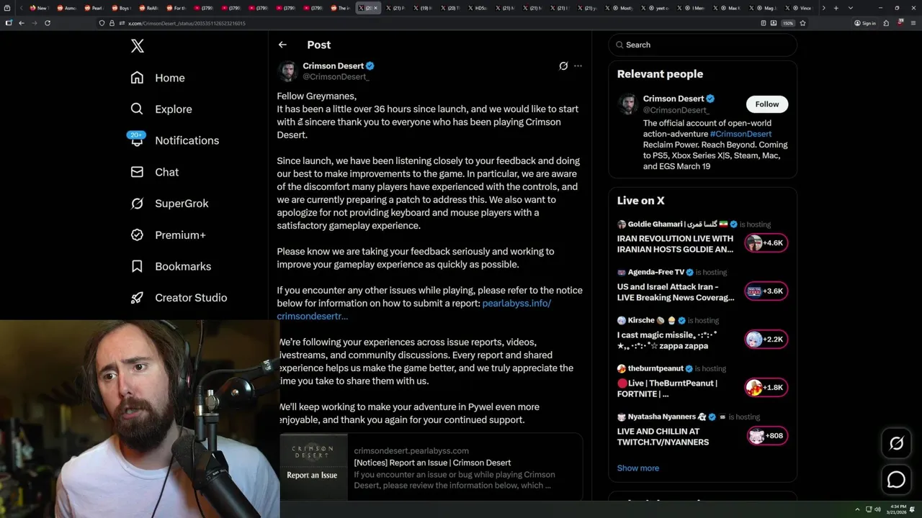Open the Crimson Desert author avatar in the post header
This screenshot has height=518, width=922.
pyautogui.click(x=287, y=71)
